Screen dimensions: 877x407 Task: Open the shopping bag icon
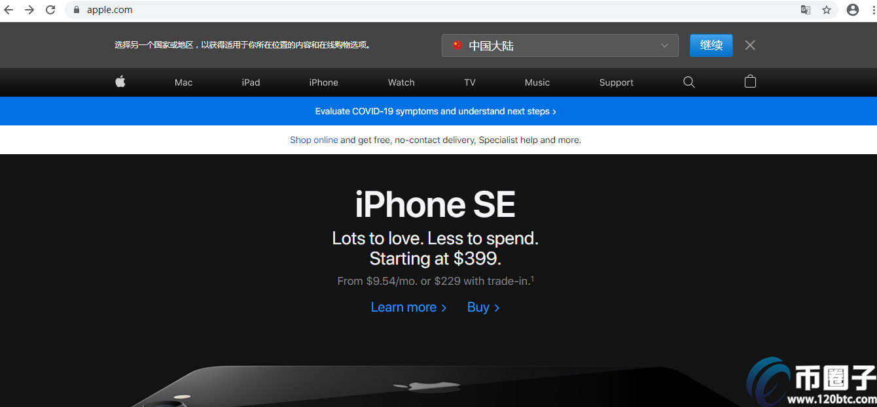point(750,82)
